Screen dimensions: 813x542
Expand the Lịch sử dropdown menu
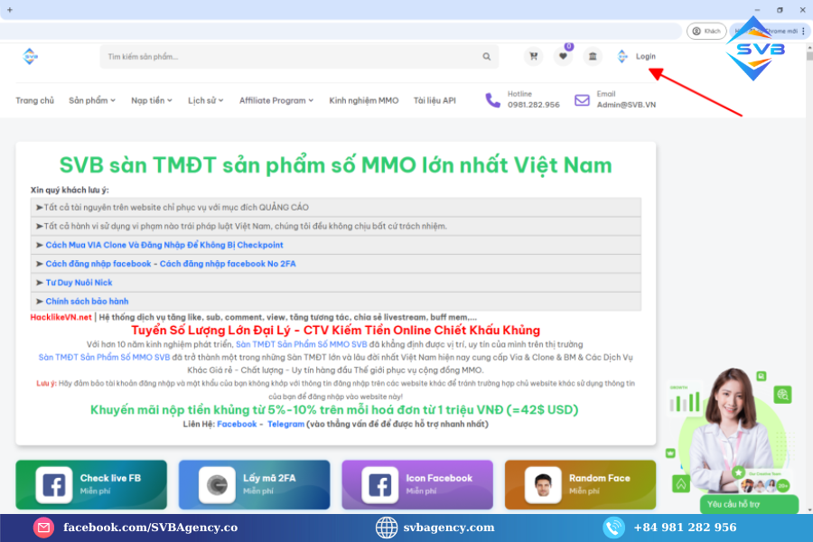pos(206,100)
